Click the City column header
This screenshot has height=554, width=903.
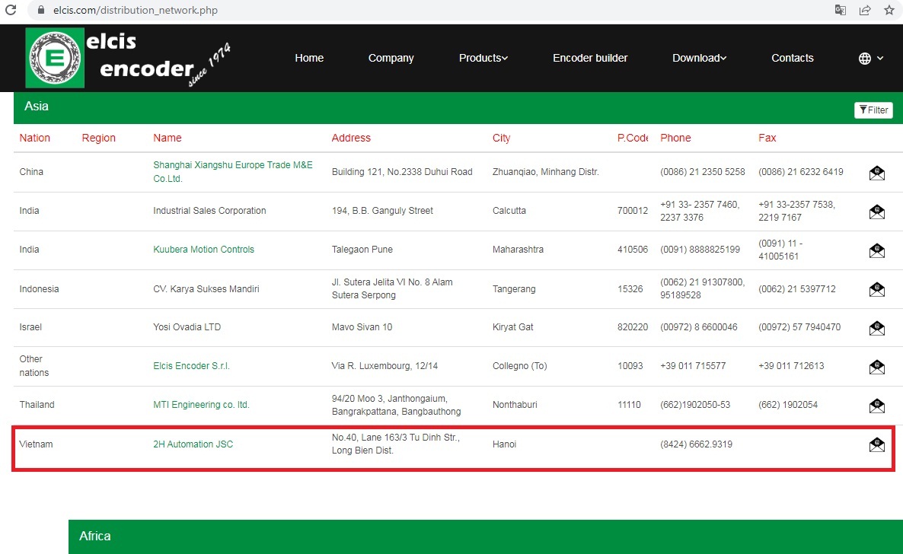(x=501, y=138)
